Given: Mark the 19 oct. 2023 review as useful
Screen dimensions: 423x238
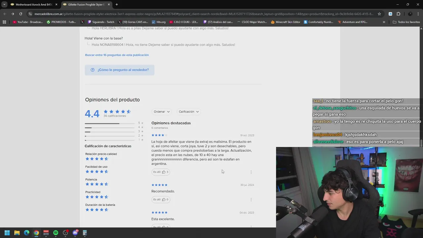Looking at the screenshot, I should pyautogui.click(x=161, y=172).
